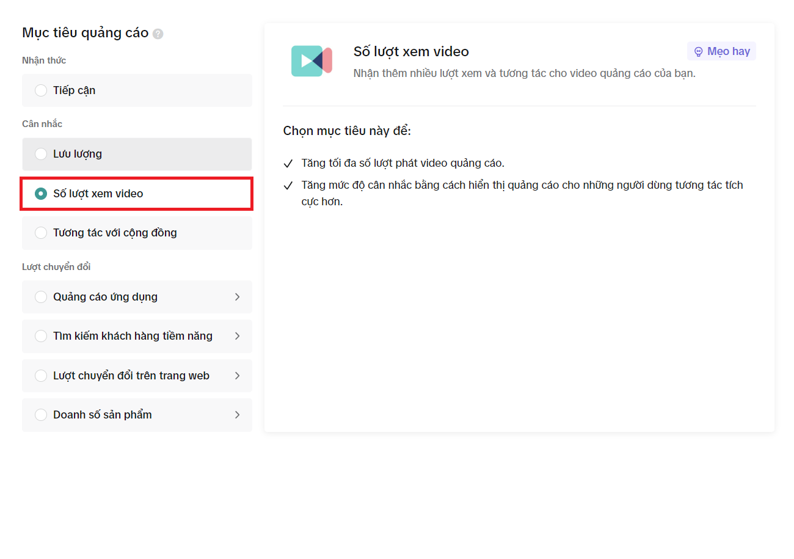
Task: Select the Số lượt xem video radio
Action: point(41,194)
